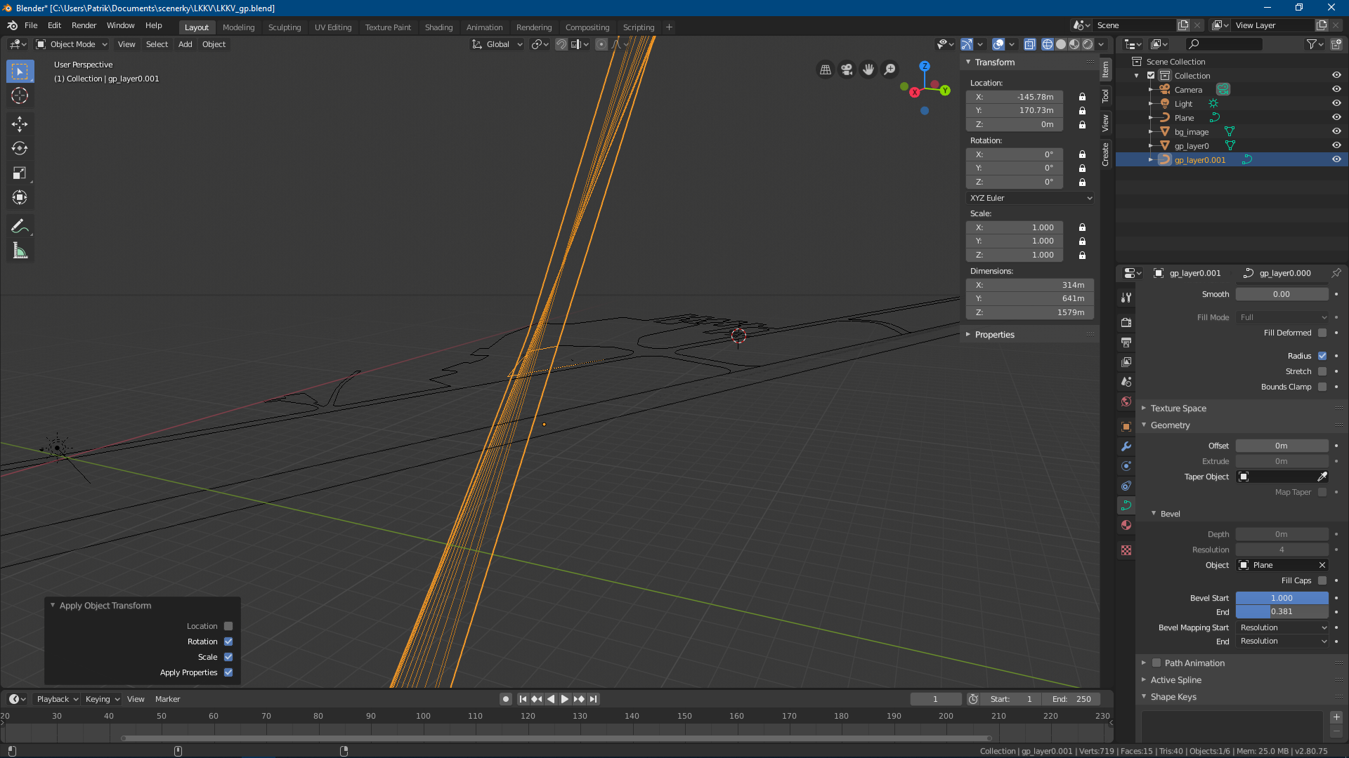Image resolution: width=1349 pixels, height=758 pixels.
Task: Toggle camera view icon in viewport
Action: coord(847,69)
